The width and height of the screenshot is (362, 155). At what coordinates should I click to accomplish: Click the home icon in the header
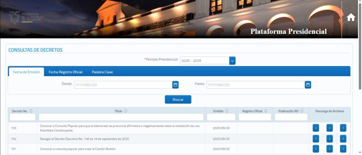pos(351,18)
